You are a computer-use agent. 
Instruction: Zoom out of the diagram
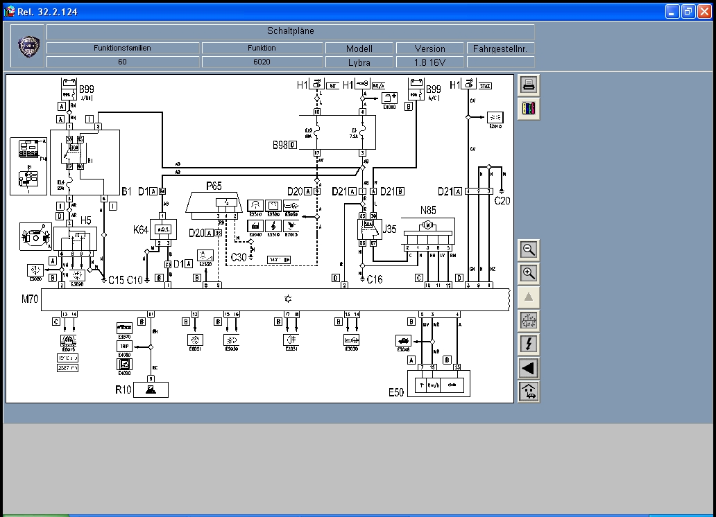pyautogui.click(x=529, y=250)
